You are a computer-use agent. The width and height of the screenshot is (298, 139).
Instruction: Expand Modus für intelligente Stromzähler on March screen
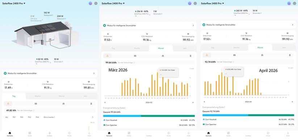click(149, 25)
